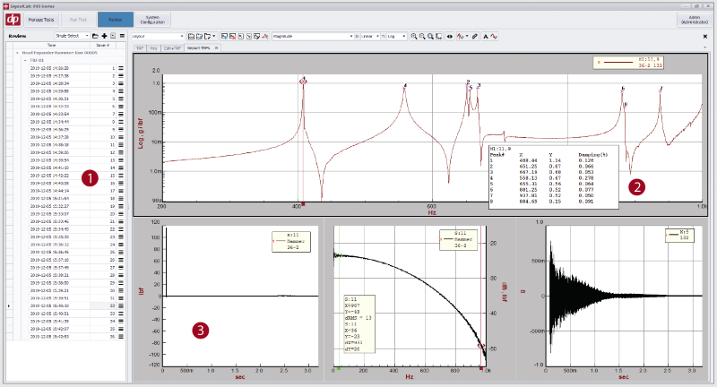This screenshot has height=387, width=717.
Task: Click the dp logo icon
Action: coord(12,18)
